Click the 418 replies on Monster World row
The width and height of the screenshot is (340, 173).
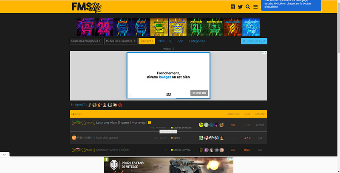pos(233,150)
